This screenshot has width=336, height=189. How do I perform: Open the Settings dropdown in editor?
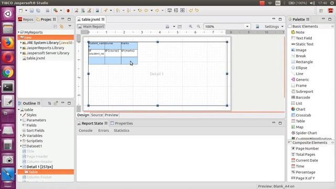[x=274, y=27]
